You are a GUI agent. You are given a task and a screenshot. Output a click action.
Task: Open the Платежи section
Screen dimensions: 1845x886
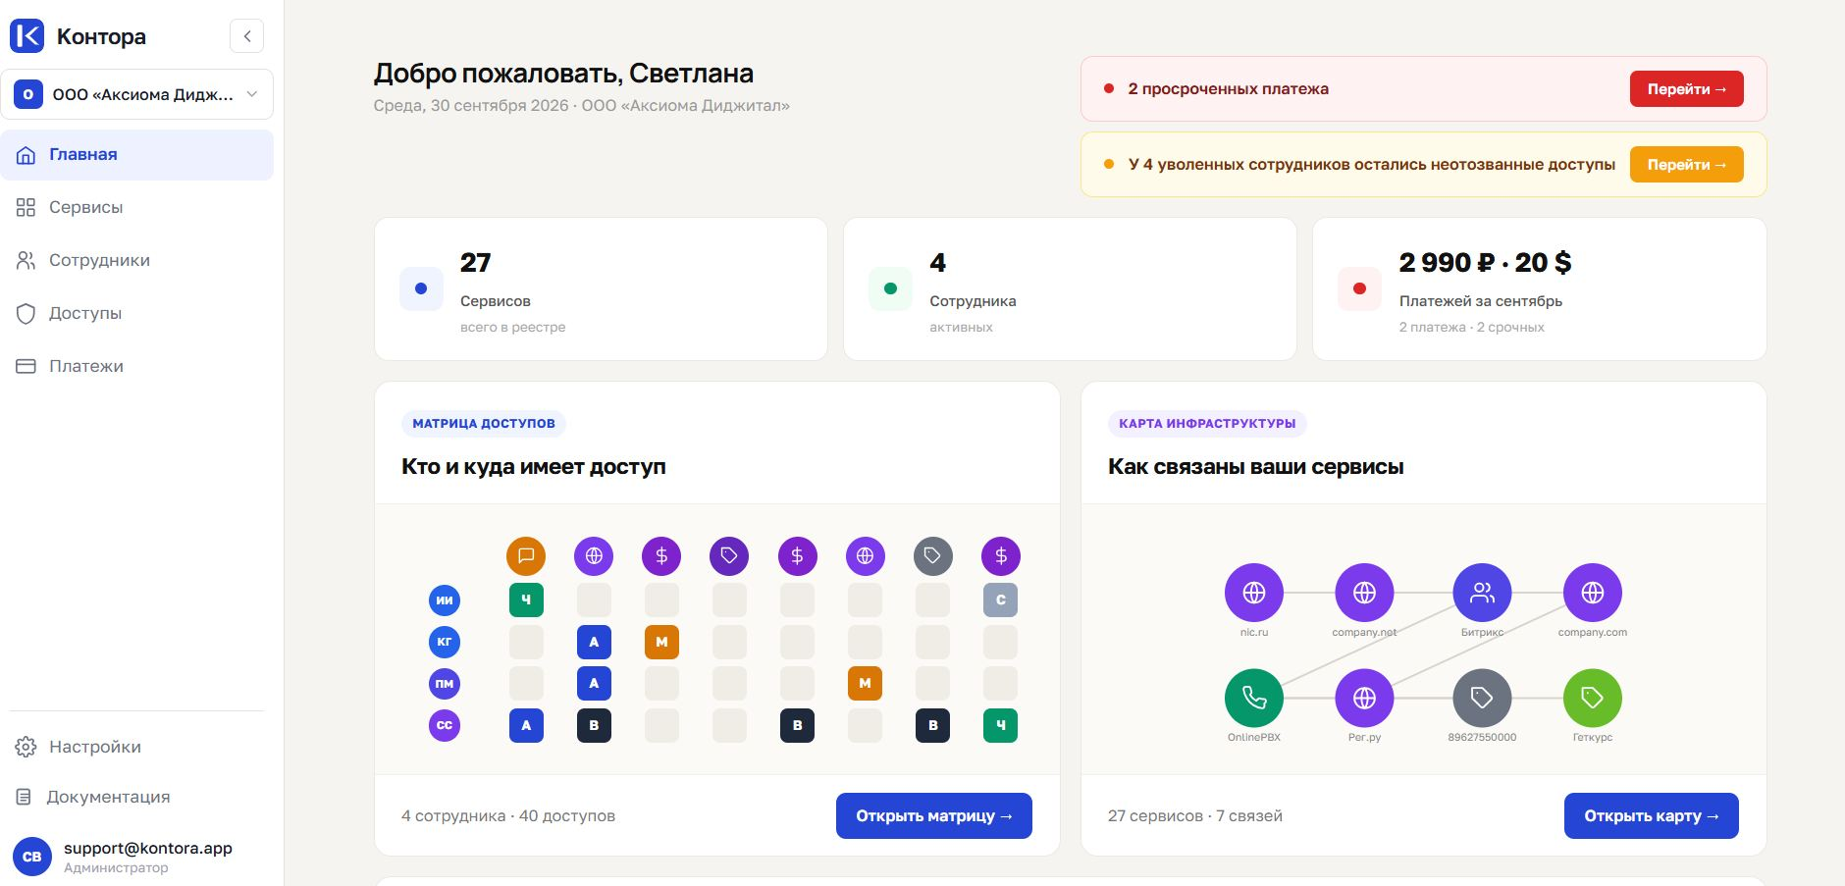pyautogui.click(x=137, y=366)
